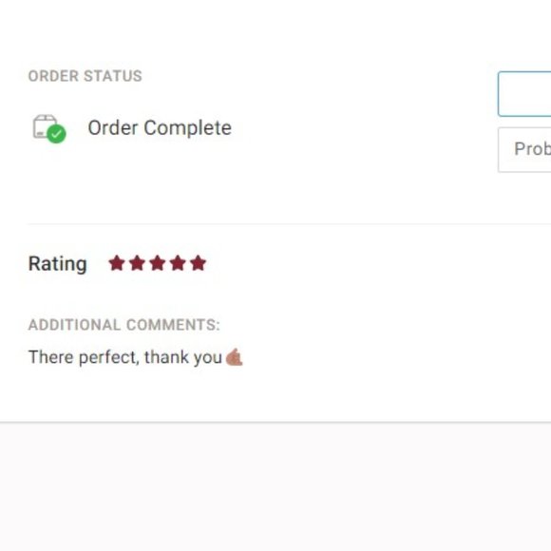The height and width of the screenshot is (551, 551).
Task: Click the Rating label
Action: (58, 264)
